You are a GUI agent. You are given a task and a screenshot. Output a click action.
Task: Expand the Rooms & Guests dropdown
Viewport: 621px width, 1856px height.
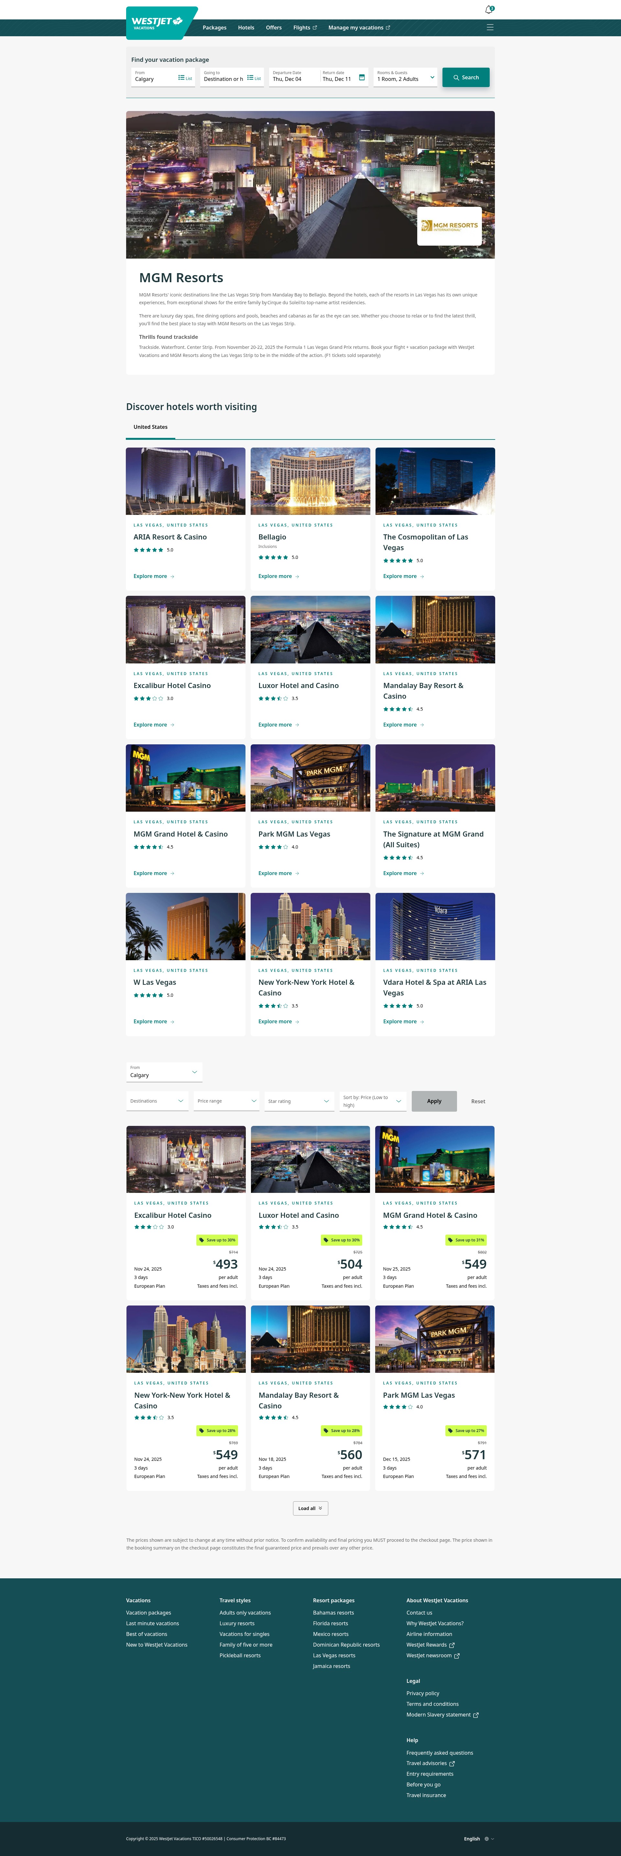point(405,77)
